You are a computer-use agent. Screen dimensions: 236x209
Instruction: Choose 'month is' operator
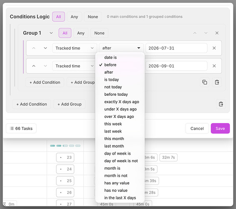pyautogui.click(x=120, y=168)
